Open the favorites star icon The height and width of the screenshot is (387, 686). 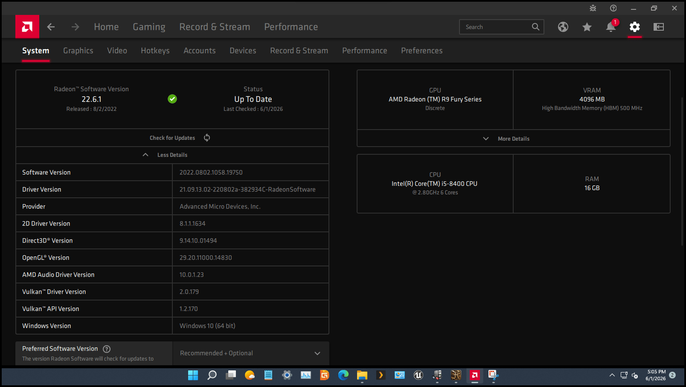point(587,27)
